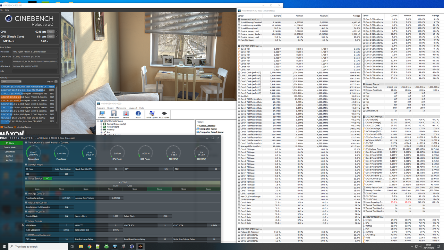Click Bus icon in HWiNFO64 tree
This screenshot has height=250, width=444.
click(x=105, y=132)
